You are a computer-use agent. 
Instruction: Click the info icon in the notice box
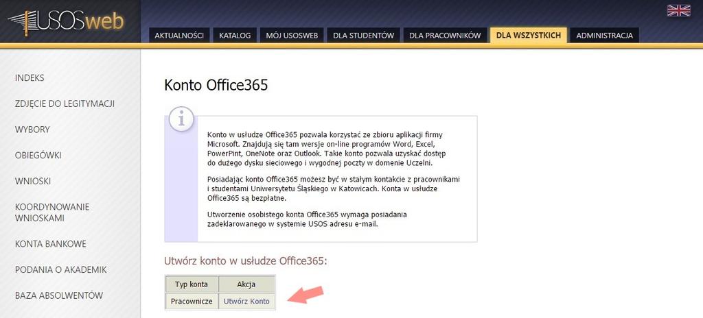[x=181, y=119]
